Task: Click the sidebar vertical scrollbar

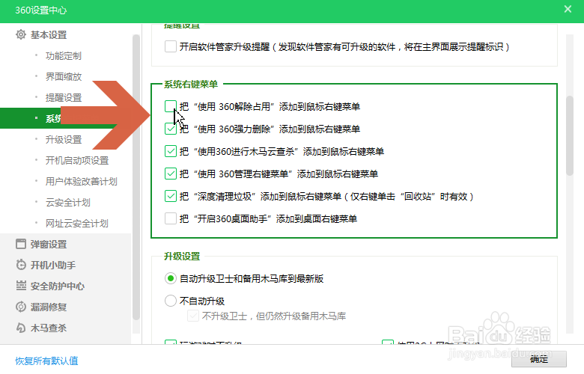Action: click(136, 177)
